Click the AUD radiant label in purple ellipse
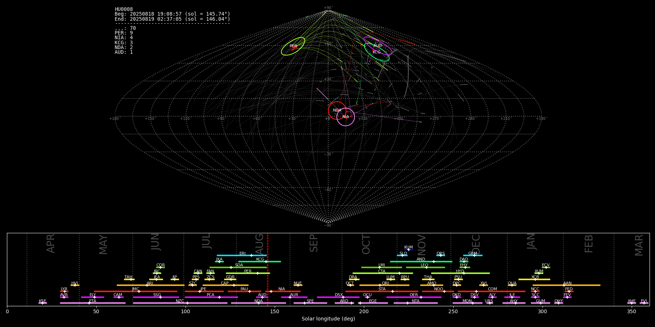 coord(378,46)
